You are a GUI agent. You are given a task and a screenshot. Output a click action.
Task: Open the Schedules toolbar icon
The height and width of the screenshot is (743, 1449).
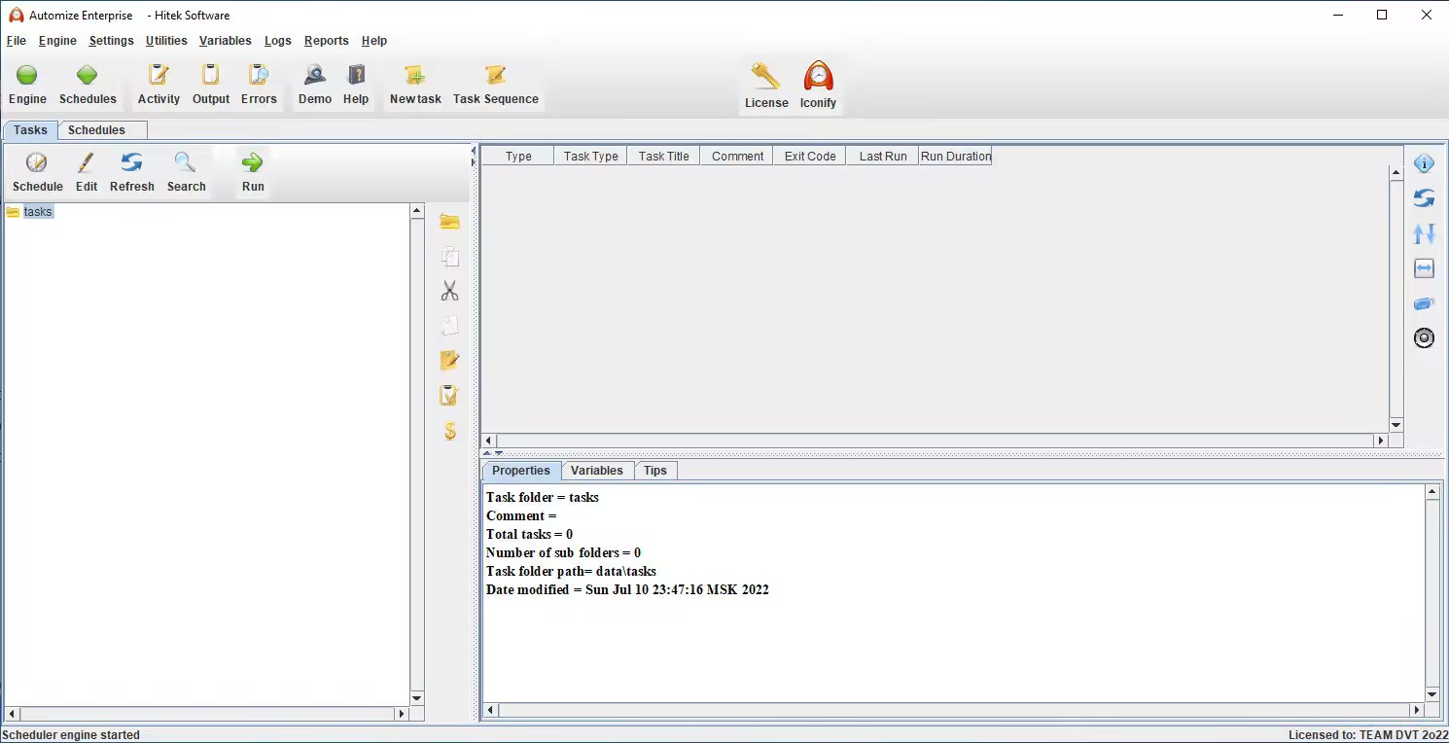coord(88,76)
